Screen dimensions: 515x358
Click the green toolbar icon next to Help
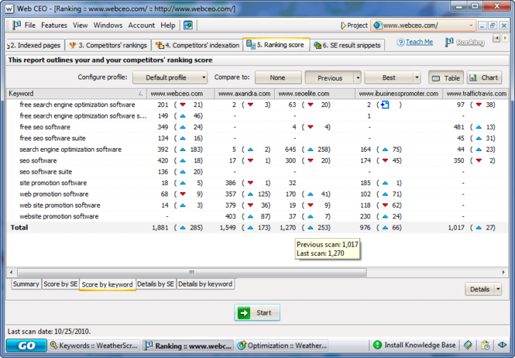tap(188, 26)
